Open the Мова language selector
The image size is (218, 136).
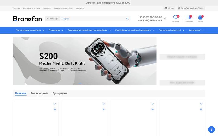[x=169, y=8]
